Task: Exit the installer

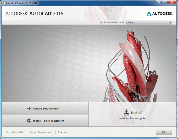Action: tap(164, 132)
